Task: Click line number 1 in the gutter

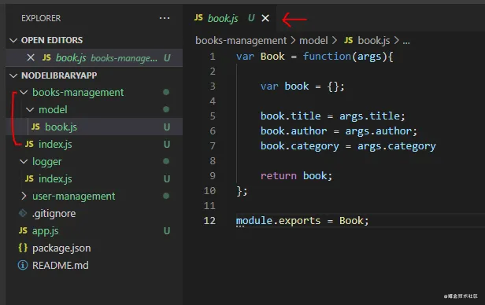Action: (213, 57)
